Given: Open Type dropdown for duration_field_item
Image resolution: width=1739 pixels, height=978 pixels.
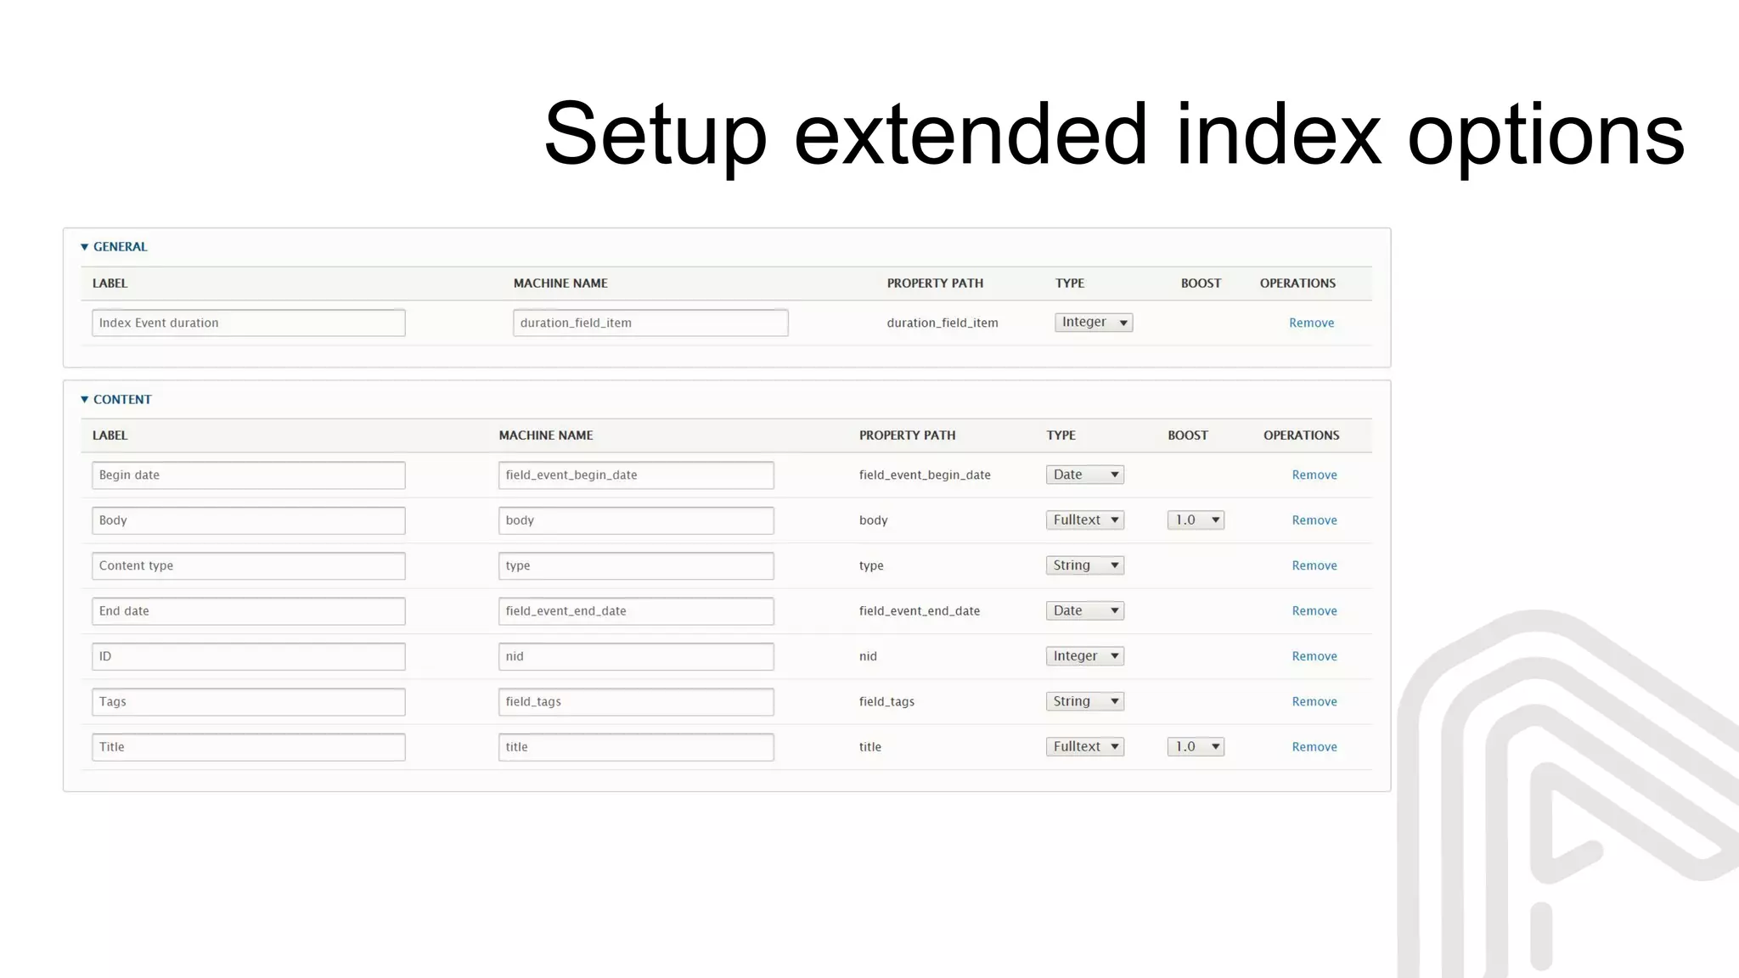Looking at the screenshot, I should (x=1094, y=323).
